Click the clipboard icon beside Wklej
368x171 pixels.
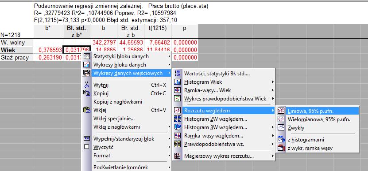point(87,110)
